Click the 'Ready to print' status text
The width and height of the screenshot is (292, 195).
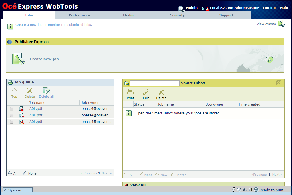(x=271, y=190)
